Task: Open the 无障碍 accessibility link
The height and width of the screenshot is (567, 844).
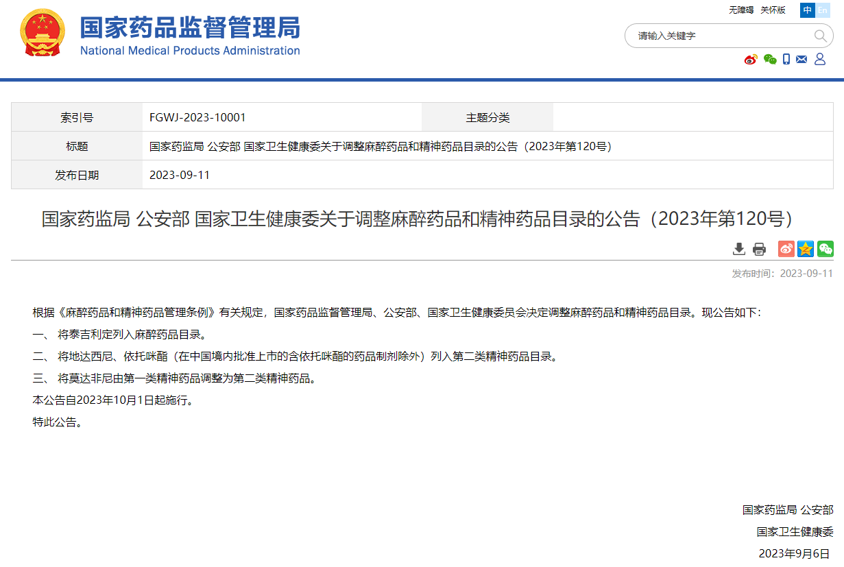Action: click(x=743, y=10)
